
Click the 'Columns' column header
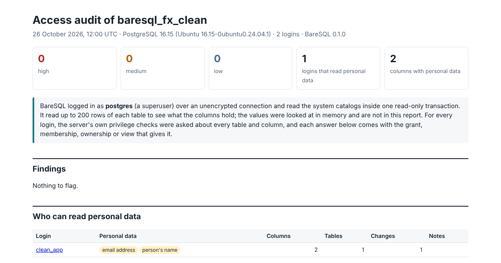point(278,236)
